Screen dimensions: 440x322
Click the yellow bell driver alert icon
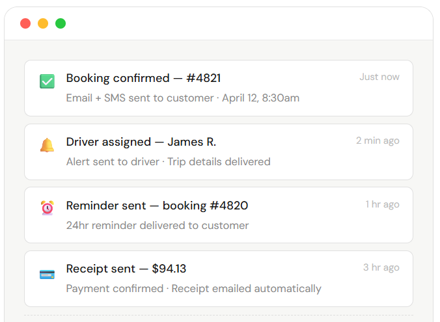47,145
